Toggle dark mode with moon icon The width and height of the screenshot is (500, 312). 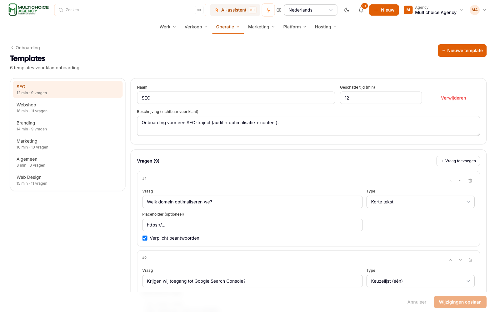pos(347,10)
